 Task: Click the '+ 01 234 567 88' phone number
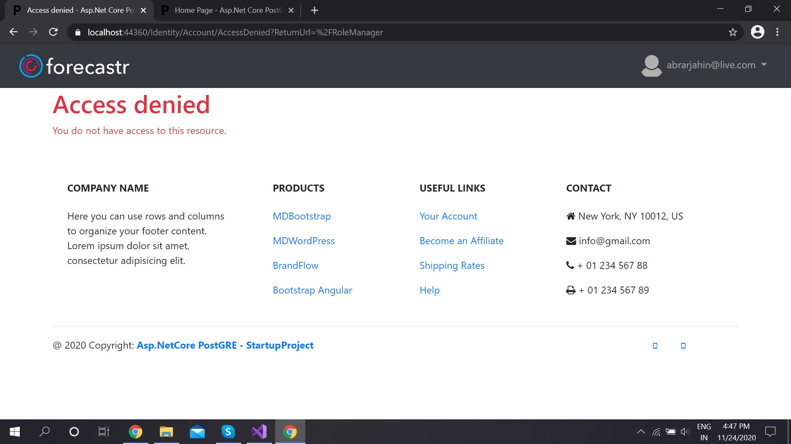tap(612, 266)
